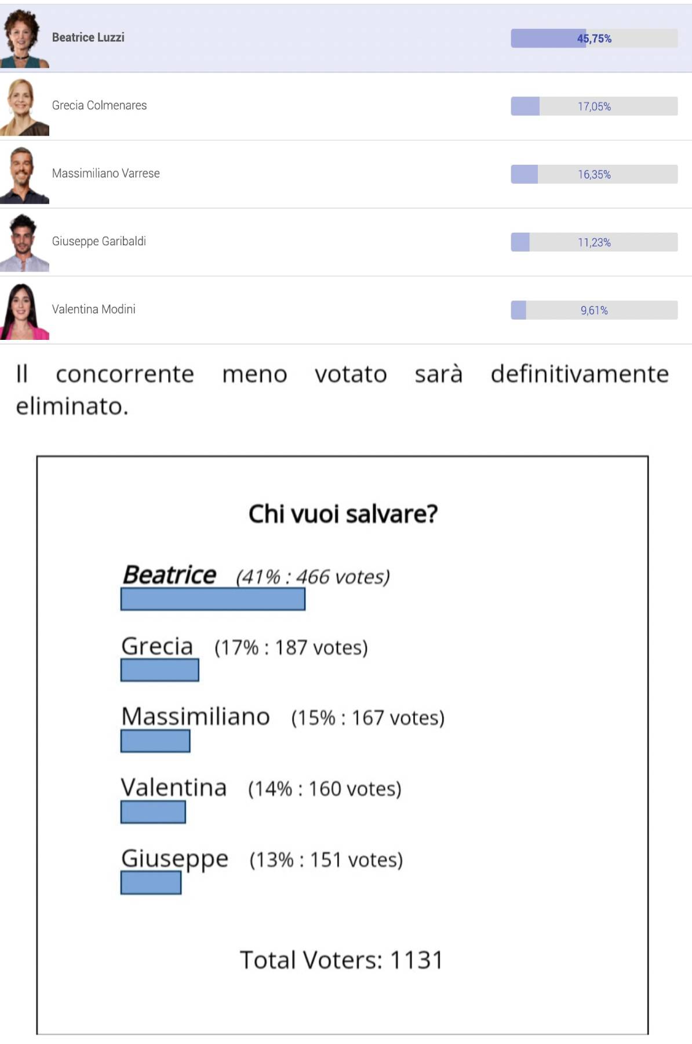Select the Valentina Modini name label
Viewport: 692px width, 1044px height.
(93, 309)
